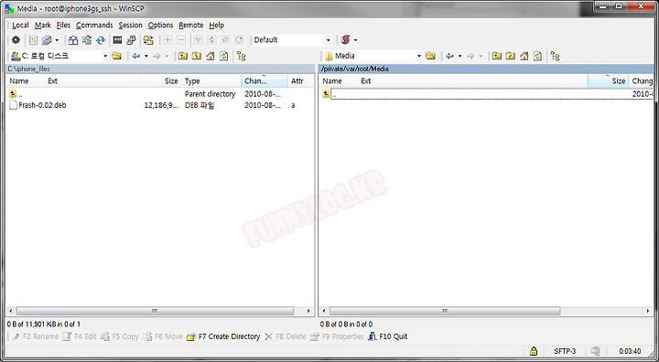Open remote directory folder icon beside Media box
The height and width of the screenshot is (362, 659).
(430, 56)
